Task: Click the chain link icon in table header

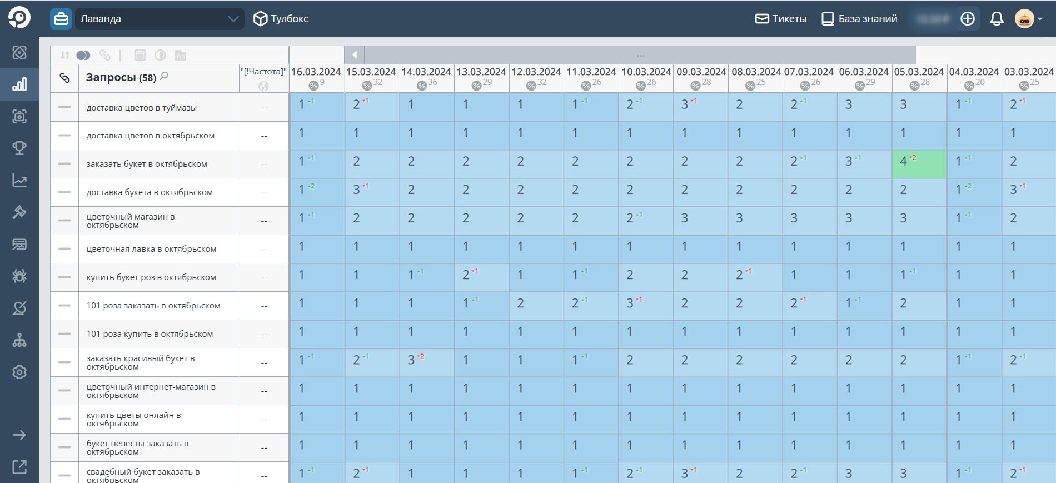Action: click(x=64, y=78)
